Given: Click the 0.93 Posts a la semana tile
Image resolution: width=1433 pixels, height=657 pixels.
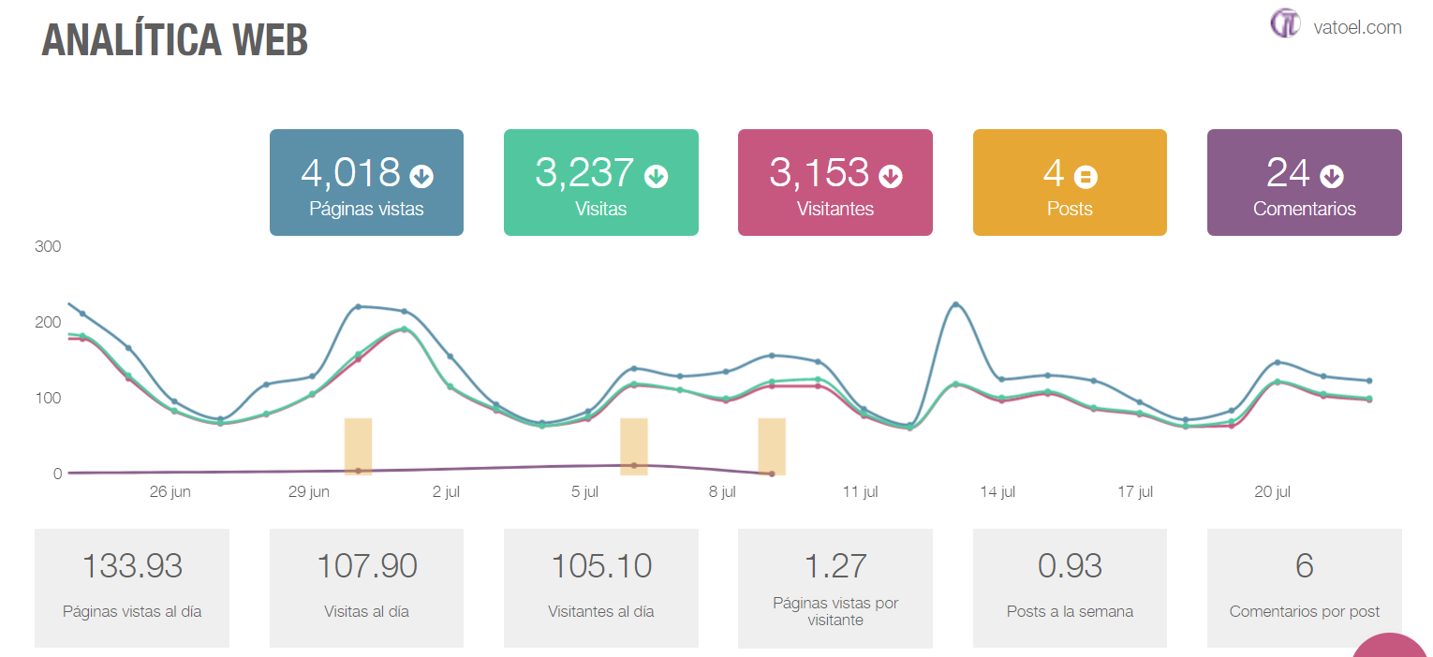Looking at the screenshot, I should point(1070,588).
